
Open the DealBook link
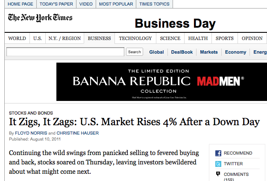tap(182, 52)
